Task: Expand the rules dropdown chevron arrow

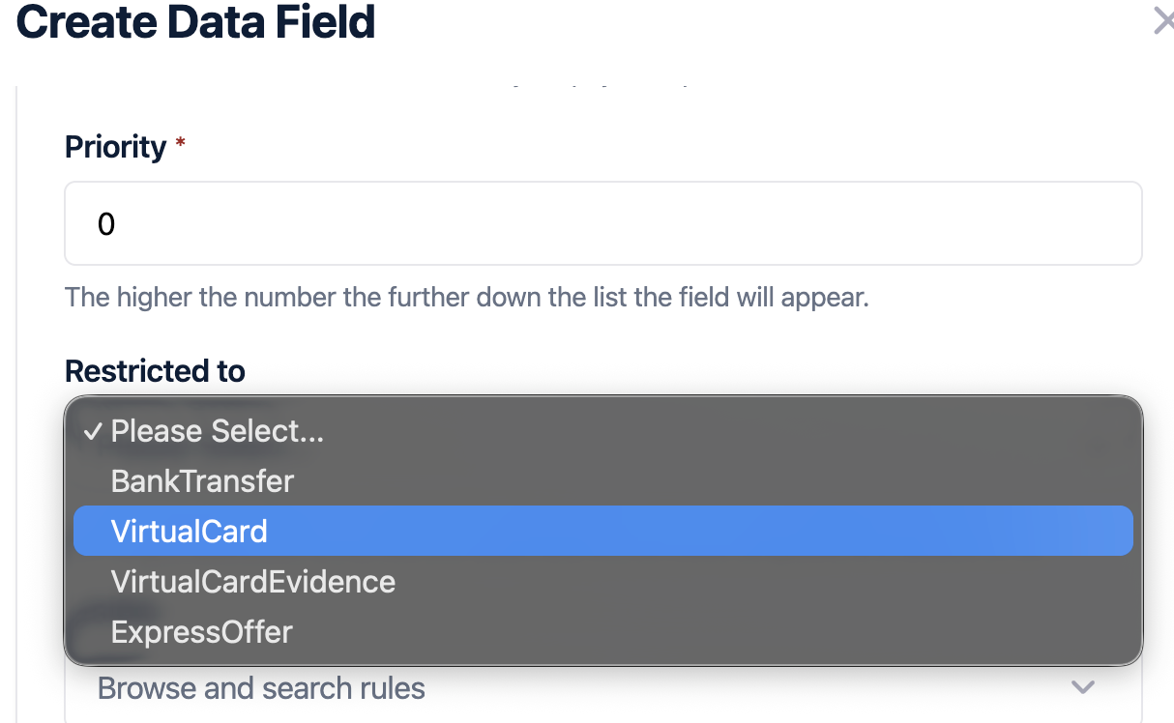Action: coord(1083,687)
